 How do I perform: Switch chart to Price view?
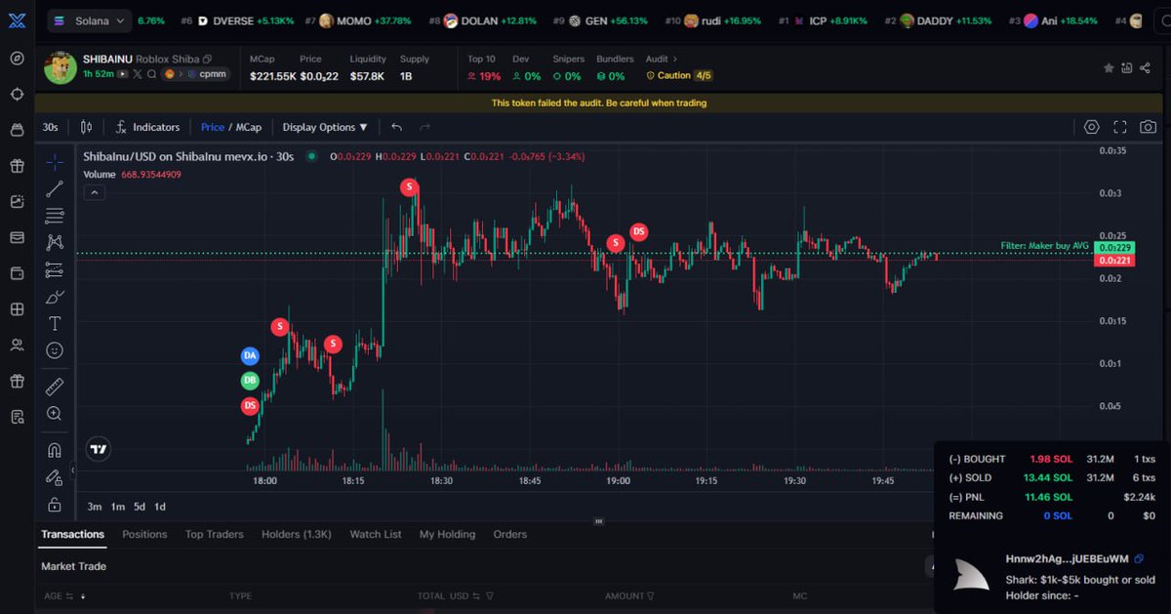click(x=213, y=127)
